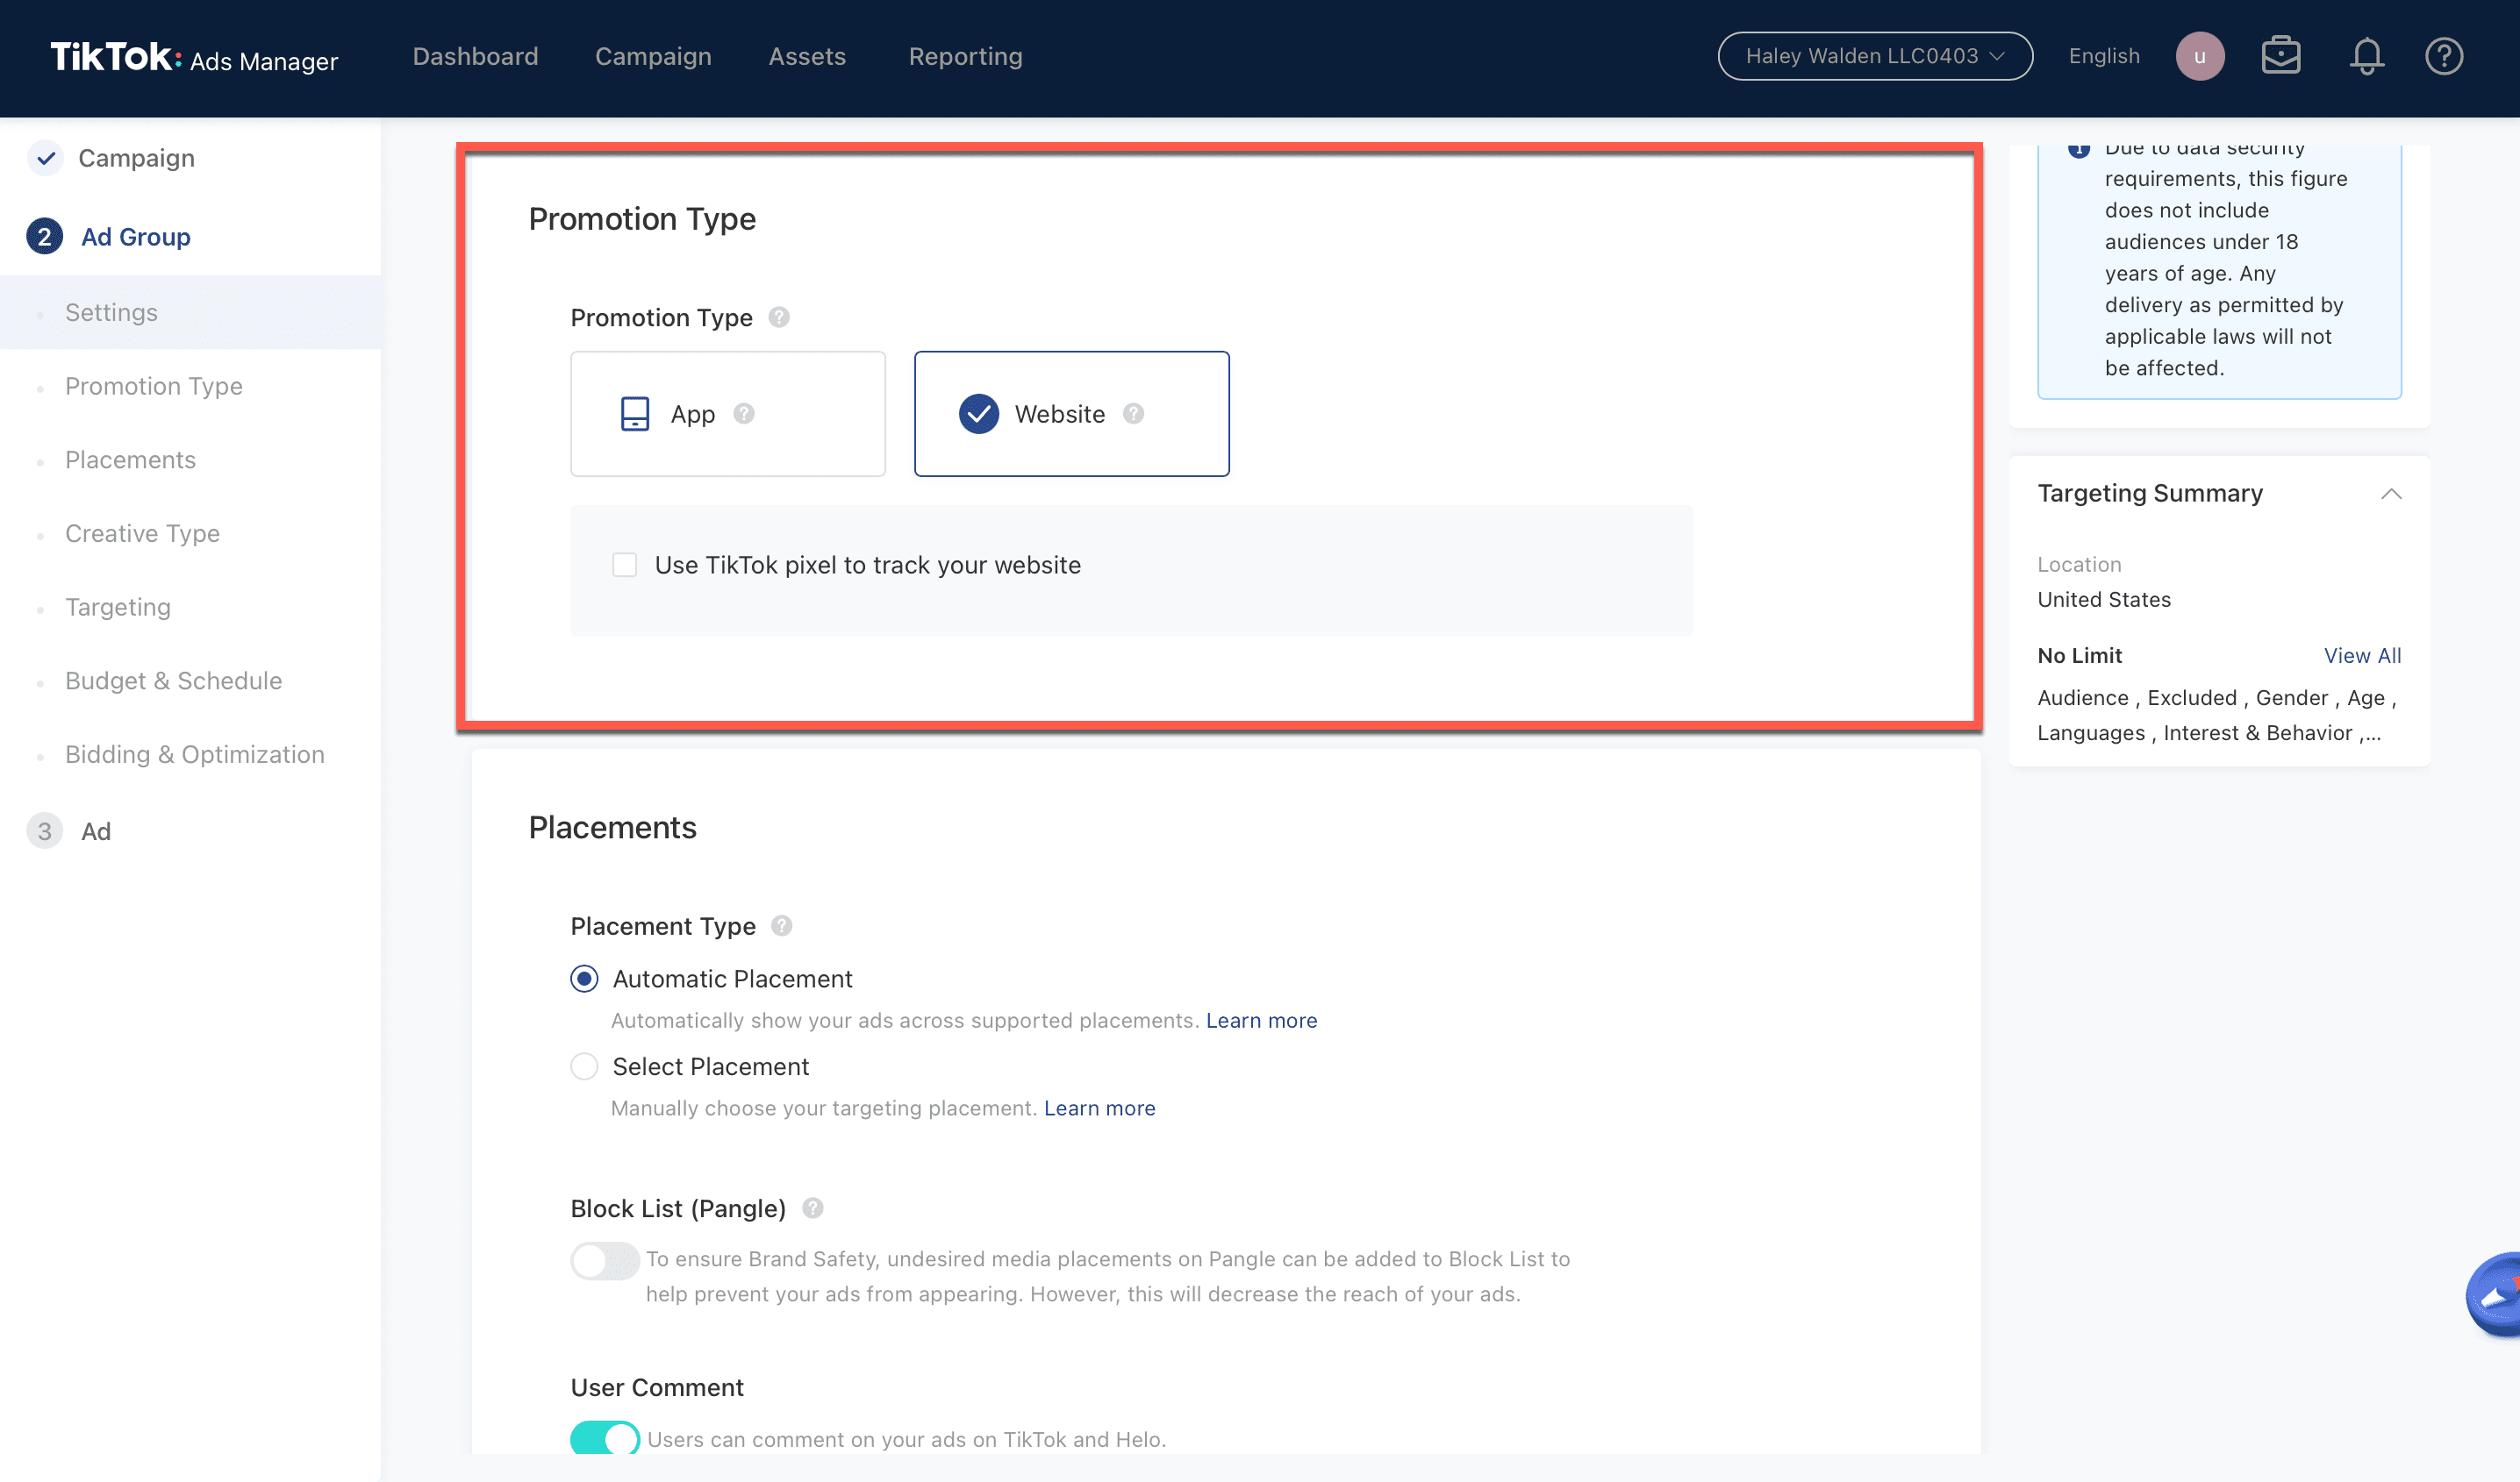Click help icon beside Placement Type

point(782,925)
